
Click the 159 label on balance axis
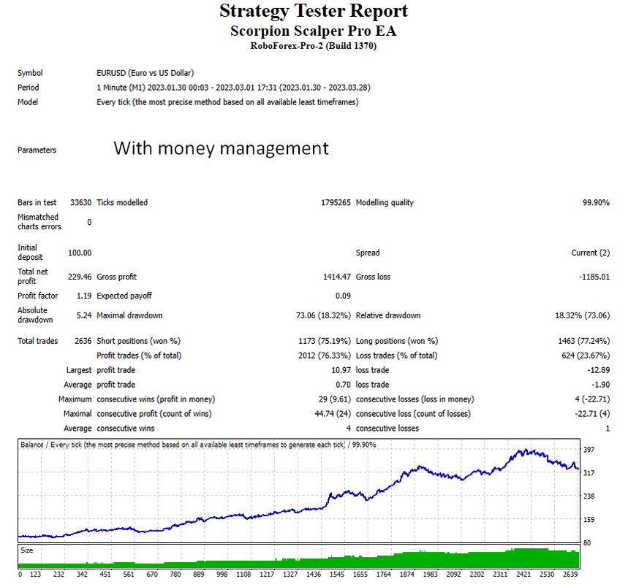[589, 520]
